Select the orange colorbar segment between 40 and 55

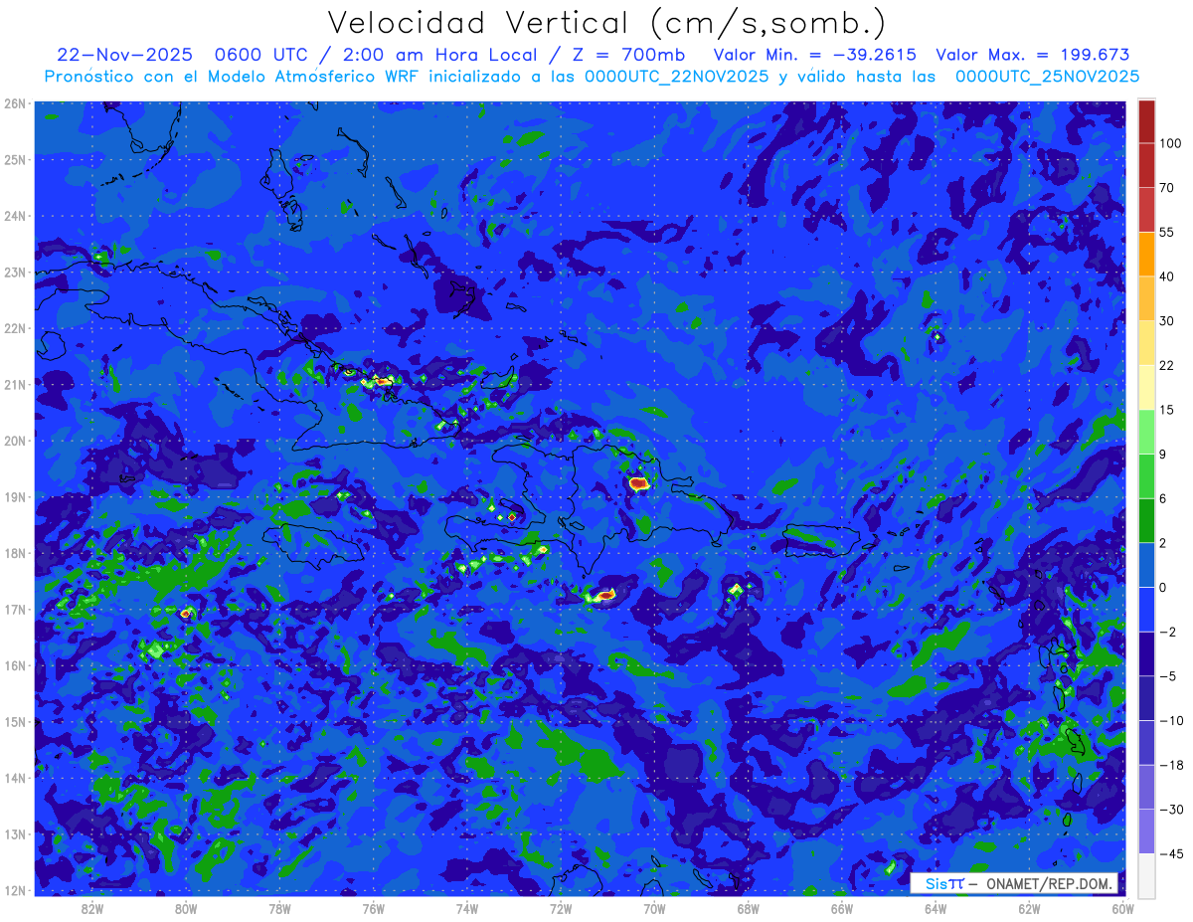[x=1146, y=254]
